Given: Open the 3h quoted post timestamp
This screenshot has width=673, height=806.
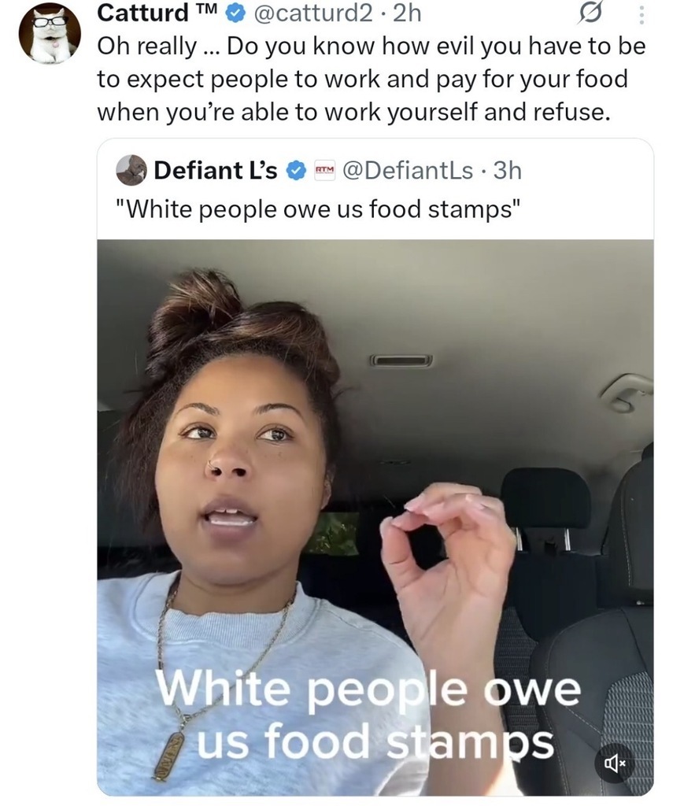Looking at the screenshot, I should click(508, 170).
